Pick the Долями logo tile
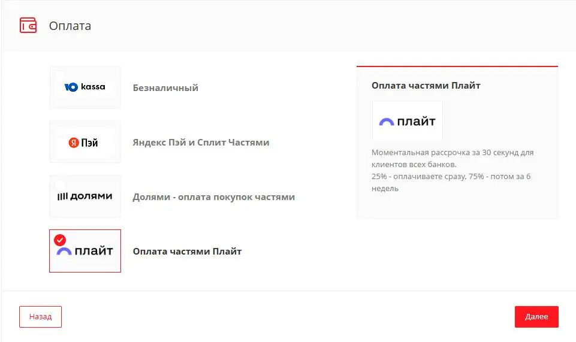This screenshot has height=342, width=576. (x=85, y=197)
